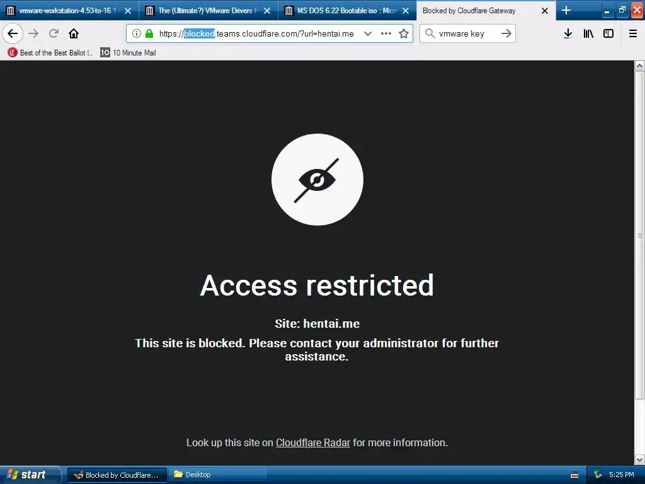This screenshot has height=484, width=645.
Task: Go back to the previous page
Action: click(x=13, y=33)
